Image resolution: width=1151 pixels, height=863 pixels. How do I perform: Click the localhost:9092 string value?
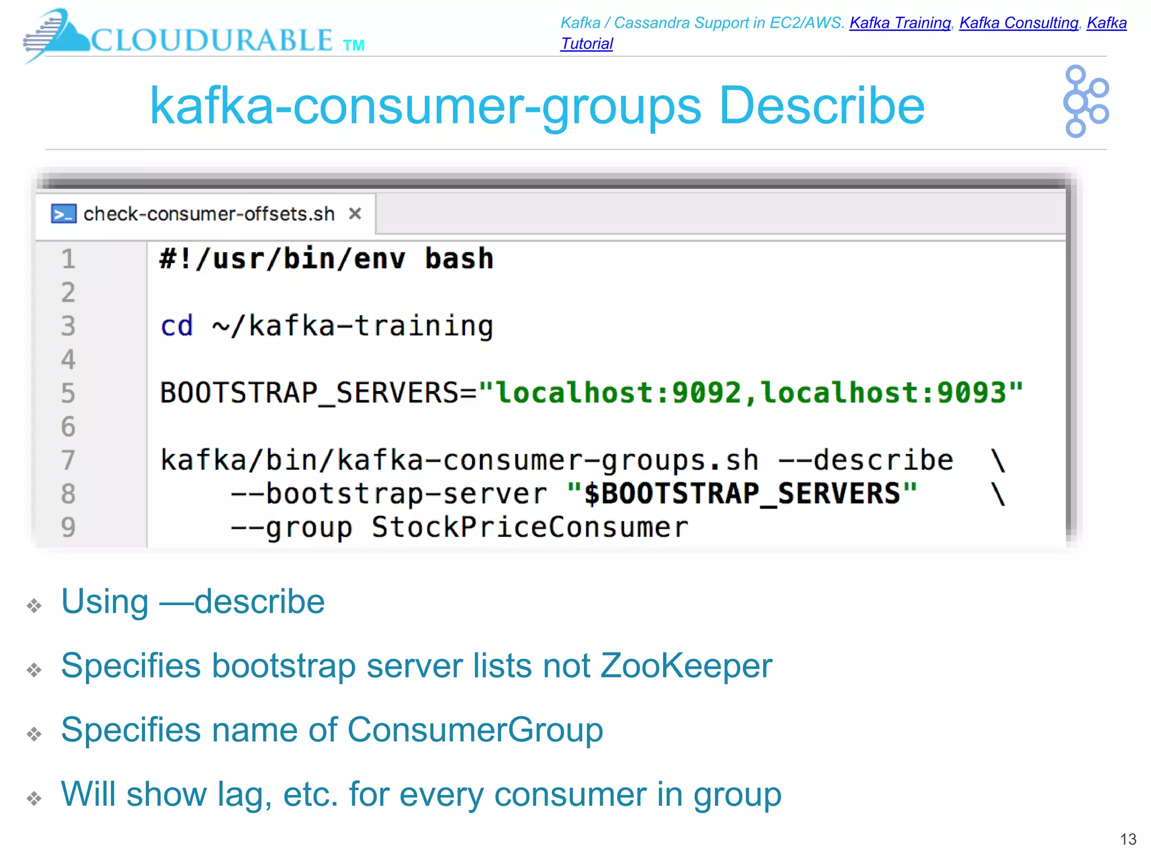[618, 393]
